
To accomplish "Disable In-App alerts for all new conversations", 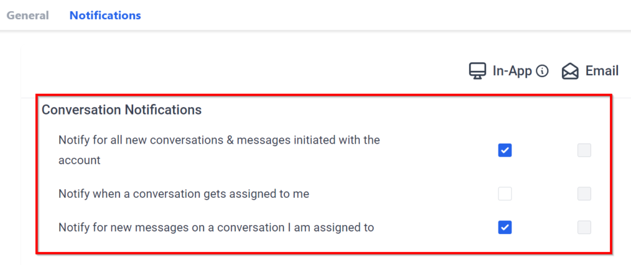I will (505, 150).
